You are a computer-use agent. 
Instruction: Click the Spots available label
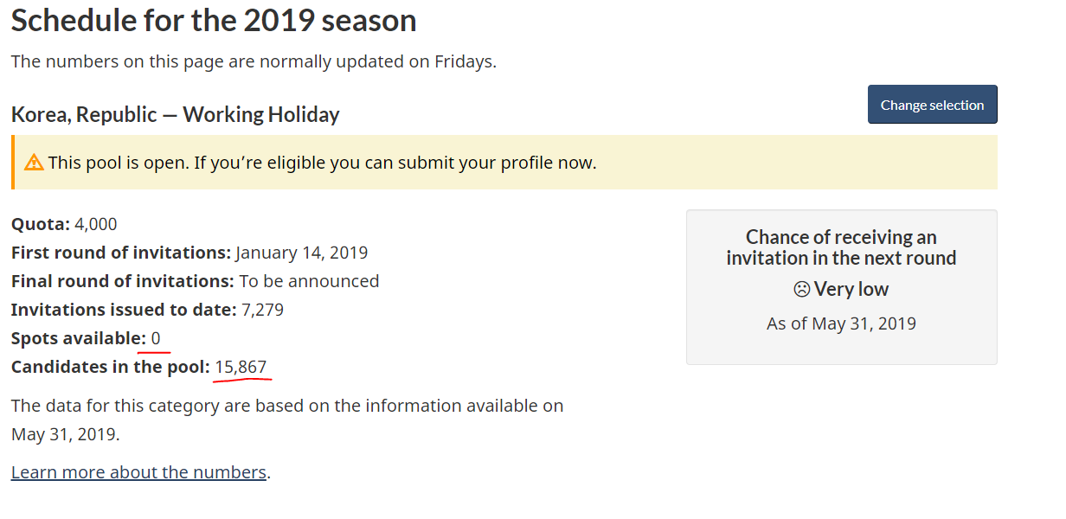coord(79,338)
